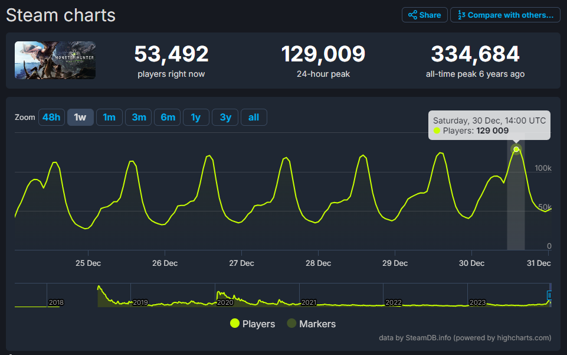Switch chart zoom to 1m

pos(109,117)
